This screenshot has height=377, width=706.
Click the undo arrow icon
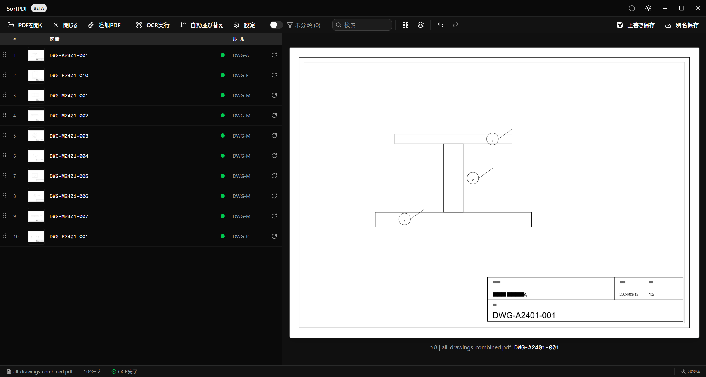point(440,25)
